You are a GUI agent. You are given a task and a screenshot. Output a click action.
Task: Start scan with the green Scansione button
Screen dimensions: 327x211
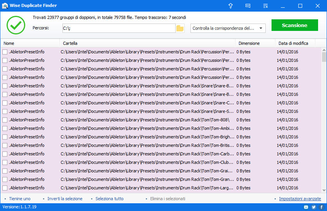tap(294, 25)
